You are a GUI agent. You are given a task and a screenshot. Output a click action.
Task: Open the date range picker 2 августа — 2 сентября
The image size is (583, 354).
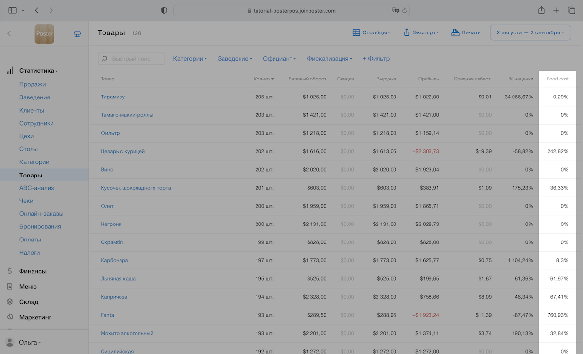click(530, 32)
